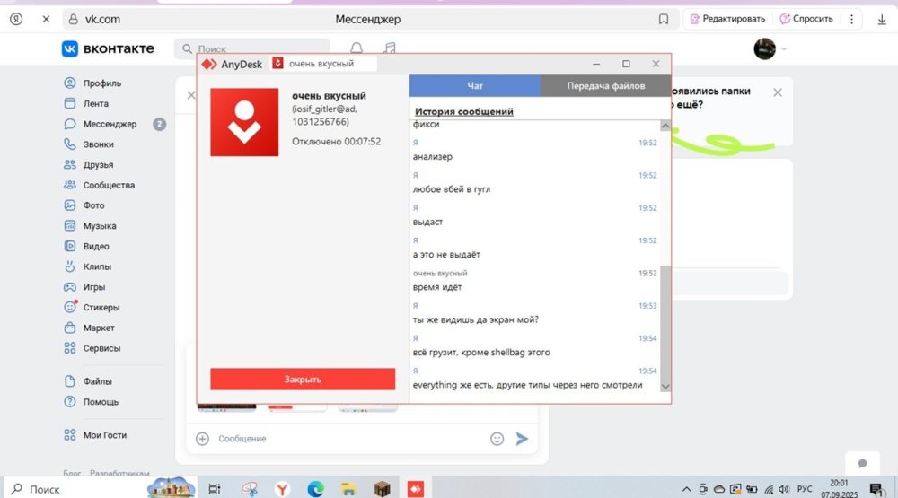Open the browser three-dot menu
The image size is (898, 498).
(851, 19)
